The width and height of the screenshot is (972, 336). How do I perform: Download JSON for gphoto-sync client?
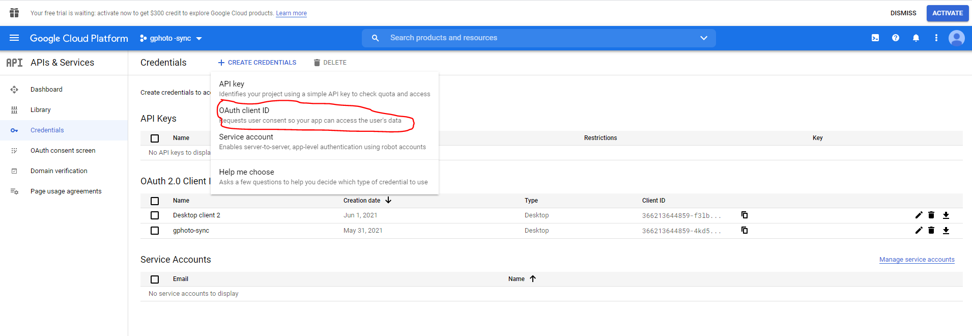946,231
